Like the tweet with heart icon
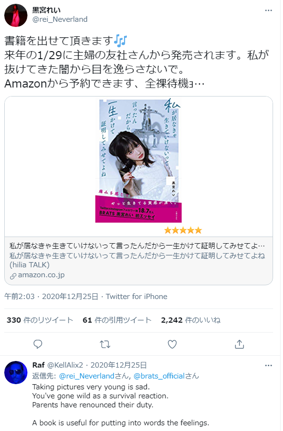The height and width of the screenshot is (431, 283). [172, 344]
